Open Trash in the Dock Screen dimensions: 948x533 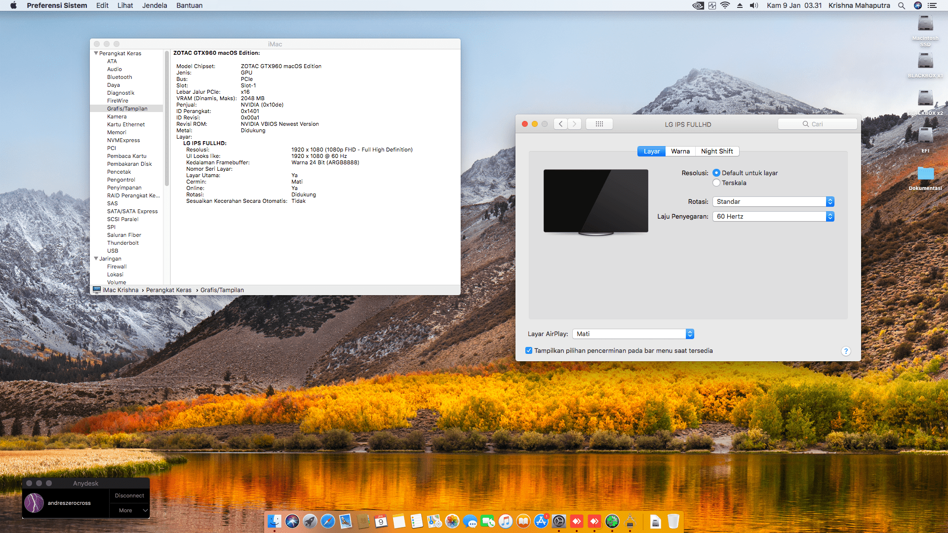[x=673, y=521]
